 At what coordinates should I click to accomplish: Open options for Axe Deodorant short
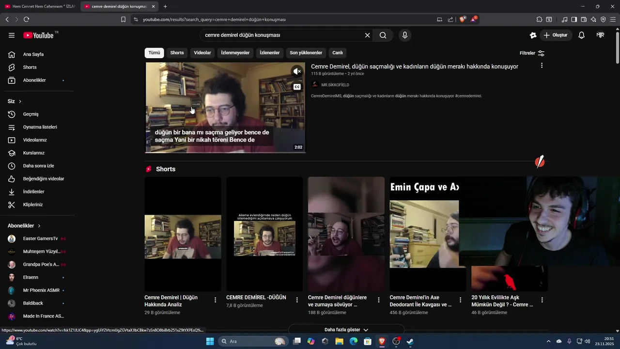[x=461, y=300]
